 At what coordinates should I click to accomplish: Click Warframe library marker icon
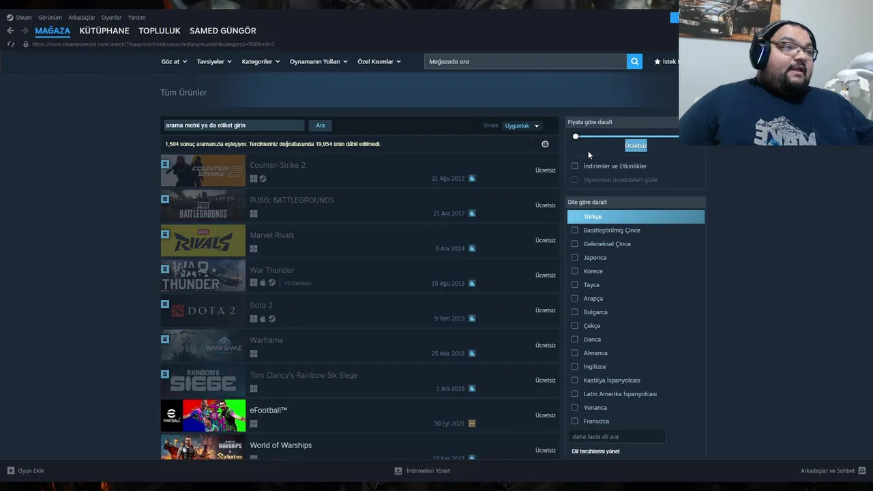click(x=165, y=339)
